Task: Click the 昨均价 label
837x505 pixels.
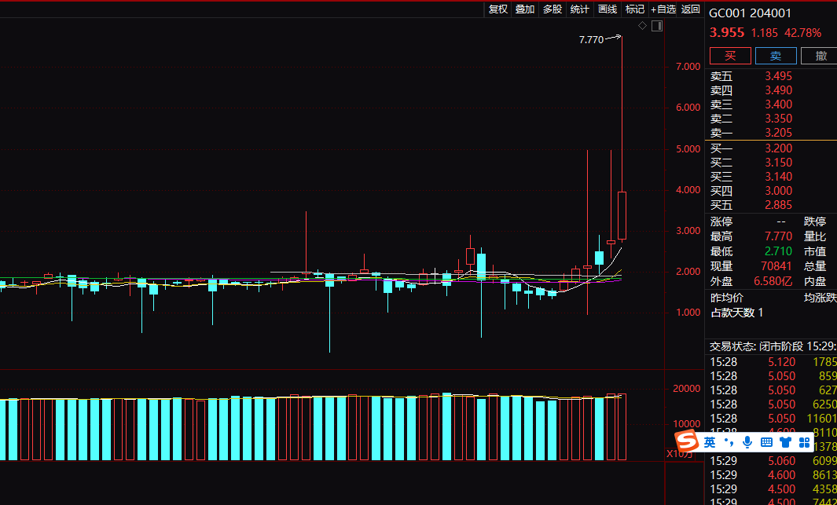Action: click(726, 298)
